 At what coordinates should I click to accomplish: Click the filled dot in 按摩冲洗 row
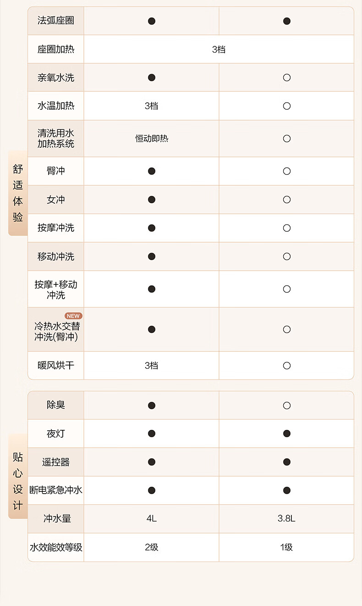point(152,228)
